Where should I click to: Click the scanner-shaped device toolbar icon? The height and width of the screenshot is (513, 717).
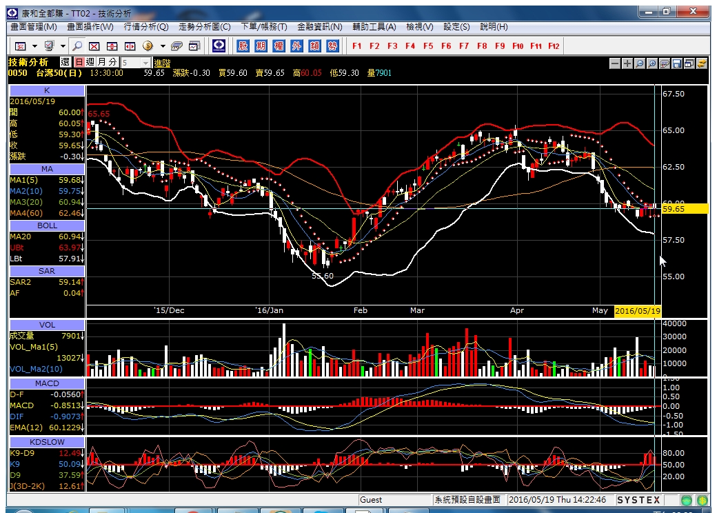tap(176, 46)
